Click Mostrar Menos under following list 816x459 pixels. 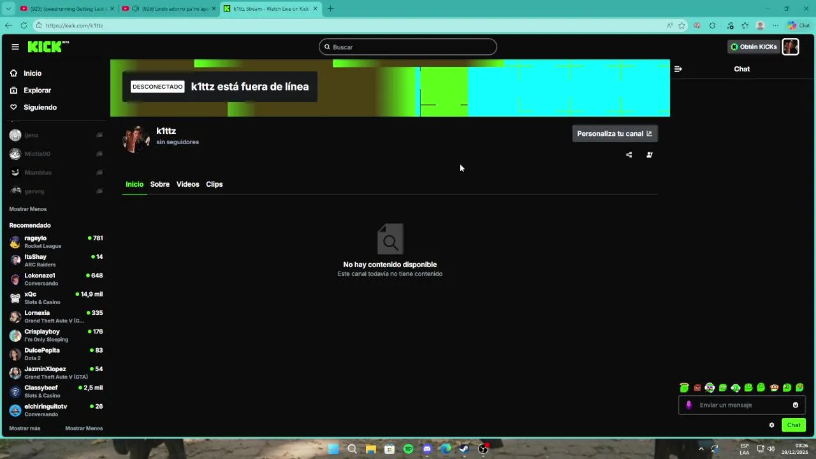28,209
